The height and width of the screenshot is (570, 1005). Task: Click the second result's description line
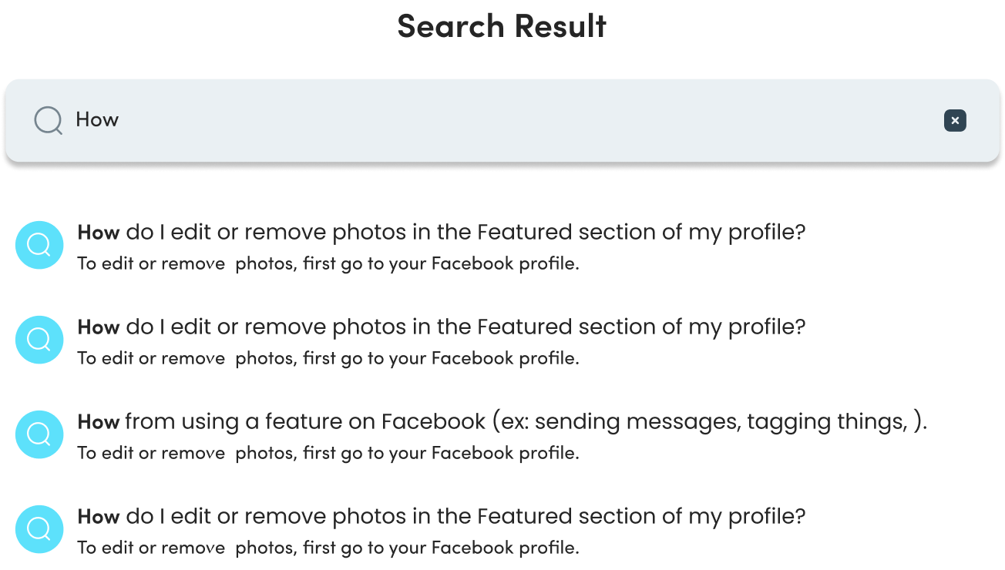pos(328,358)
